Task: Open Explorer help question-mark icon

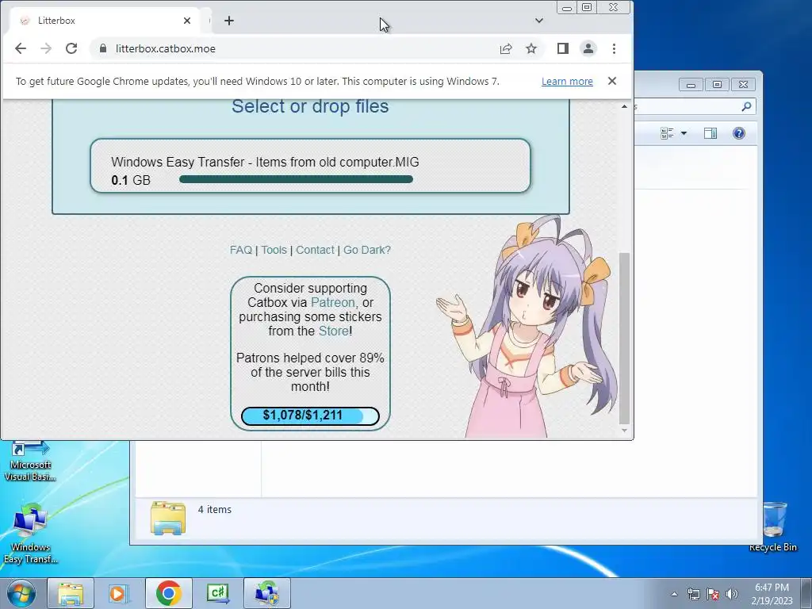Action: pyautogui.click(x=739, y=133)
